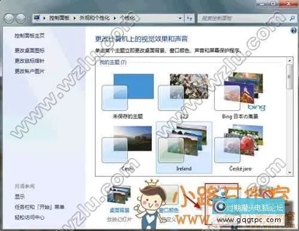Click the theme list scrollbar thumb
The image size is (299, 231).
tap(289, 77)
